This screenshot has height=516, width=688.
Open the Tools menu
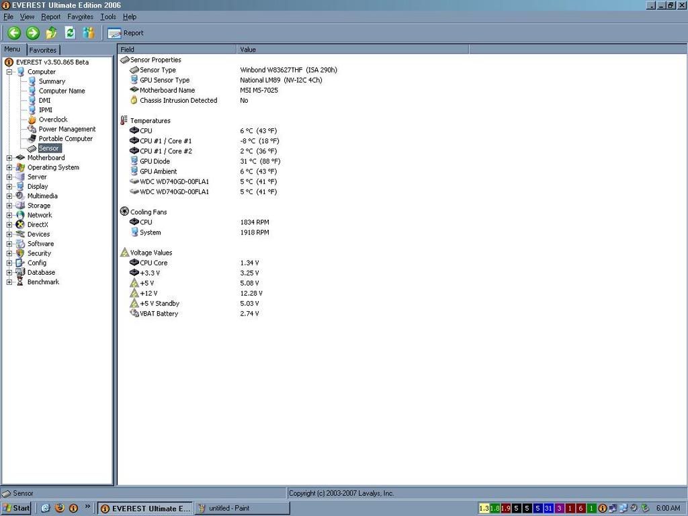(x=108, y=17)
